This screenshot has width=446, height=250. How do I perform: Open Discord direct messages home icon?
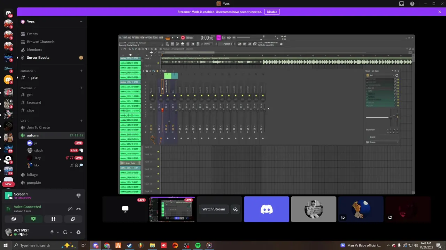click(8, 13)
